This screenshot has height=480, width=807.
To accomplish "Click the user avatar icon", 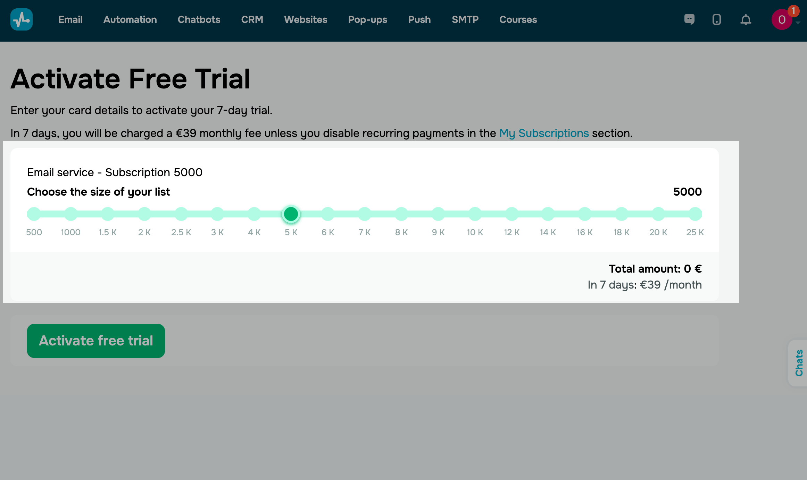I will tap(781, 20).
